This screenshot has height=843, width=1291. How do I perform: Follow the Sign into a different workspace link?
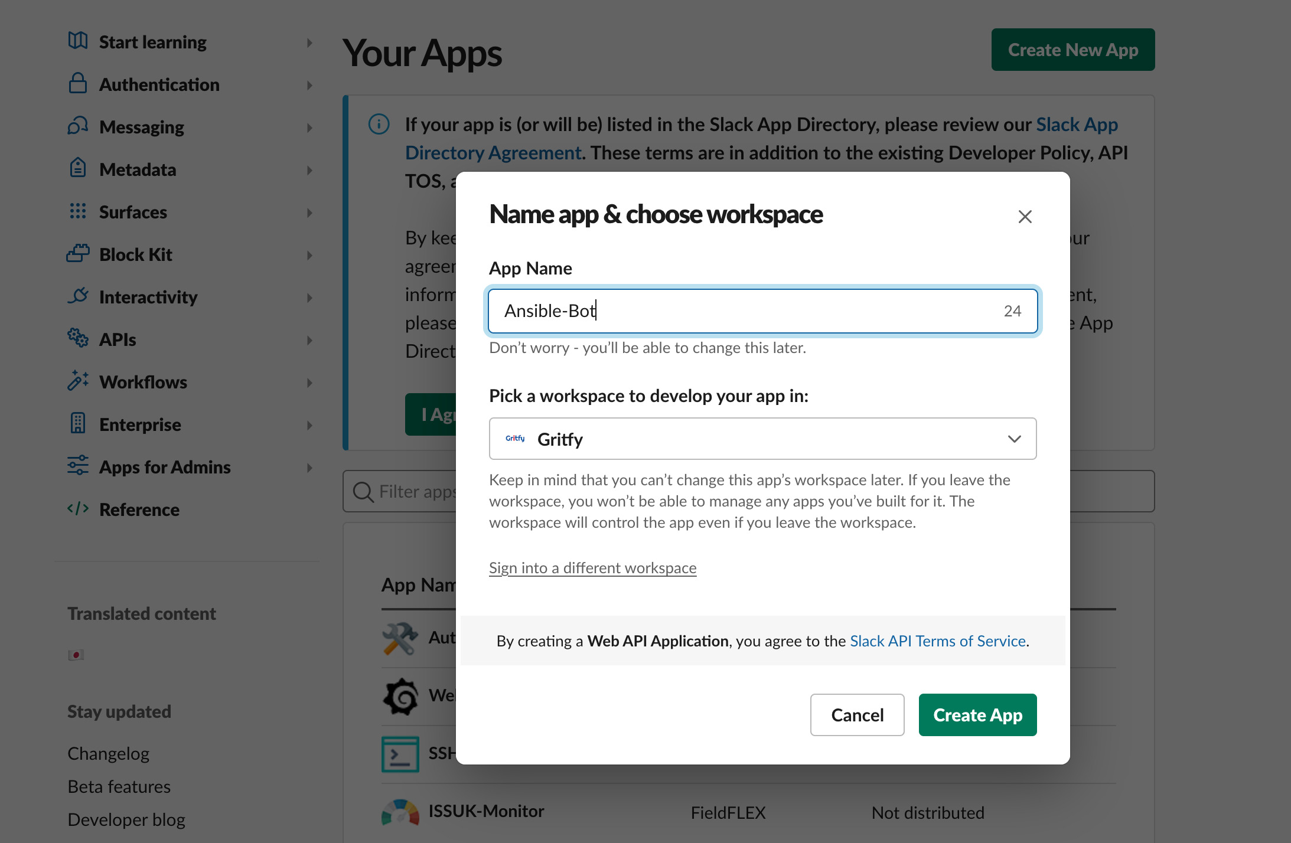pyautogui.click(x=592, y=567)
